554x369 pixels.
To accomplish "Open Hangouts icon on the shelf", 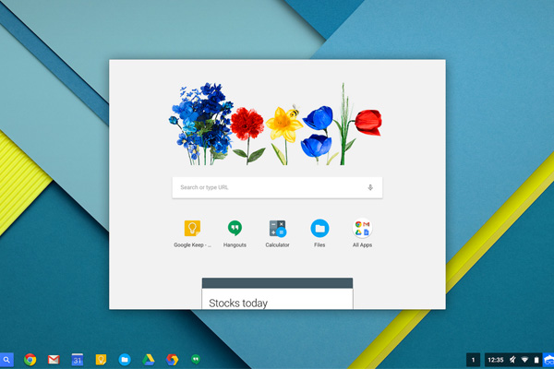I will point(196,359).
